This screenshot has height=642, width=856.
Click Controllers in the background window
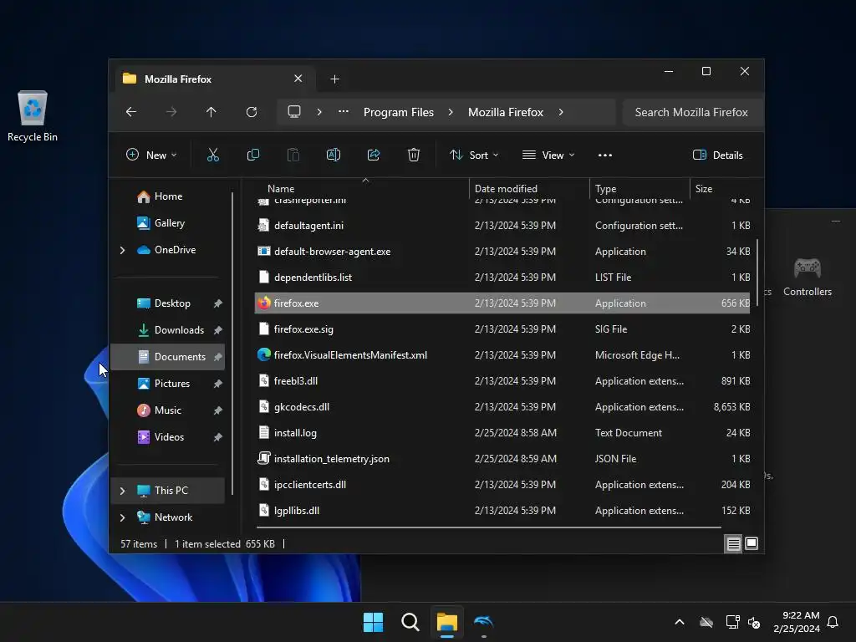[808, 278]
